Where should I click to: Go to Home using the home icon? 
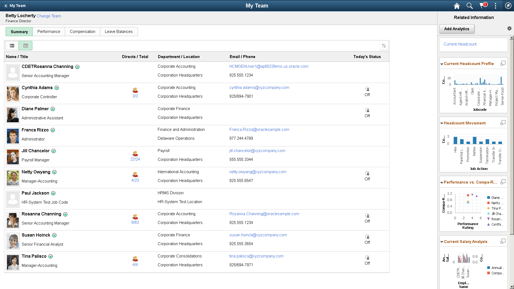[x=456, y=6]
